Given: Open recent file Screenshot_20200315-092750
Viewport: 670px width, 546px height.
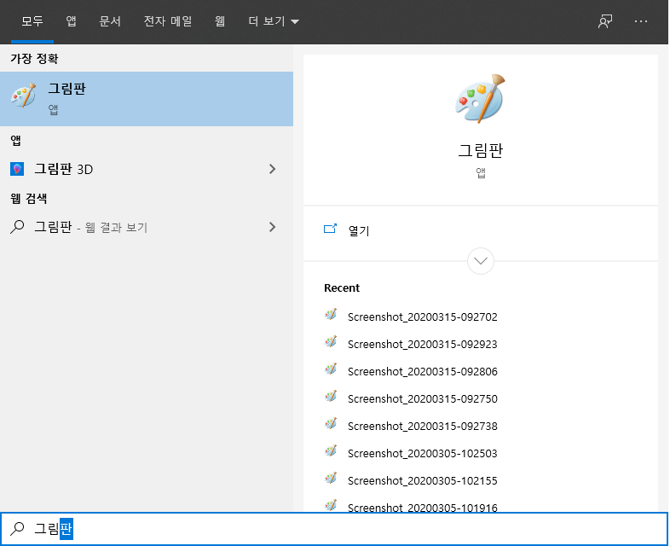Looking at the screenshot, I should [x=422, y=398].
